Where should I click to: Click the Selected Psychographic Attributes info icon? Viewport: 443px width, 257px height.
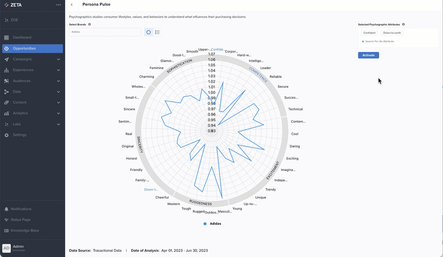pyautogui.click(x=404, y=24)
